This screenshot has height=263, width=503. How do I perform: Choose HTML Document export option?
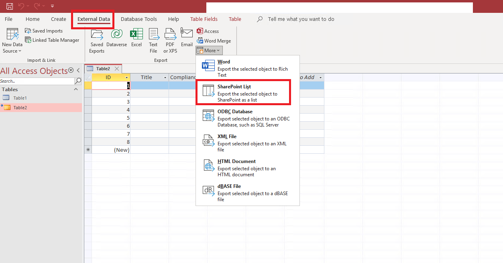(x=248, y=168)
